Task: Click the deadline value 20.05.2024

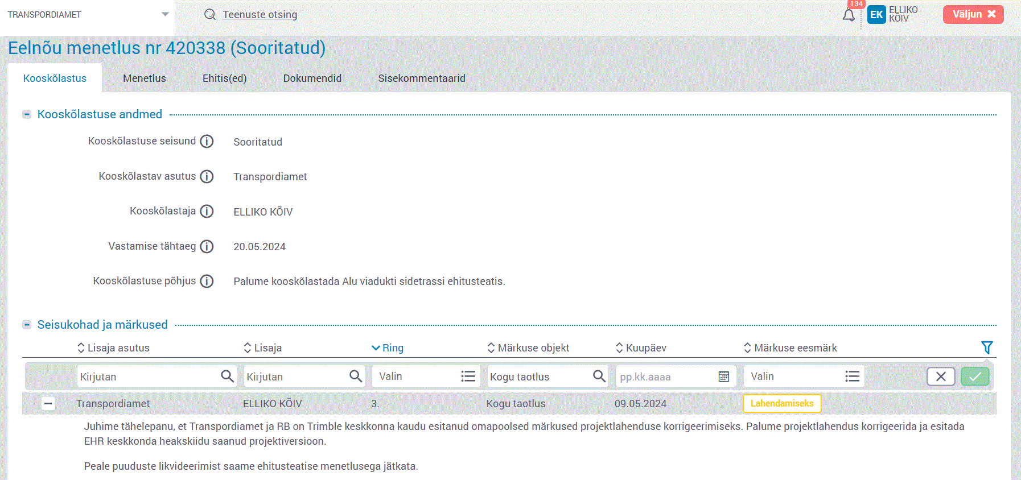Action: point(260,247)
